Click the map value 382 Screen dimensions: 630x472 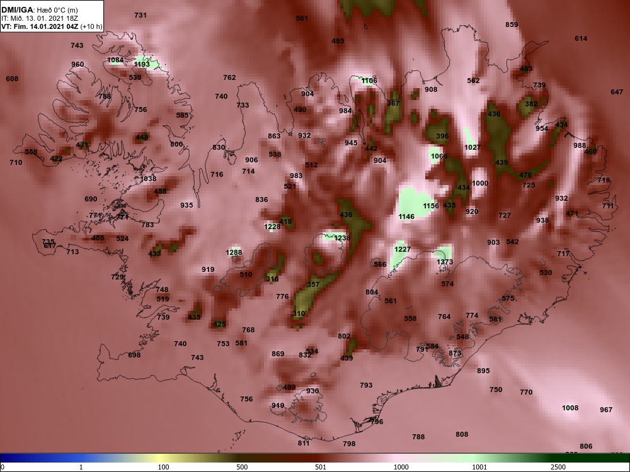[x=531, y=104]
